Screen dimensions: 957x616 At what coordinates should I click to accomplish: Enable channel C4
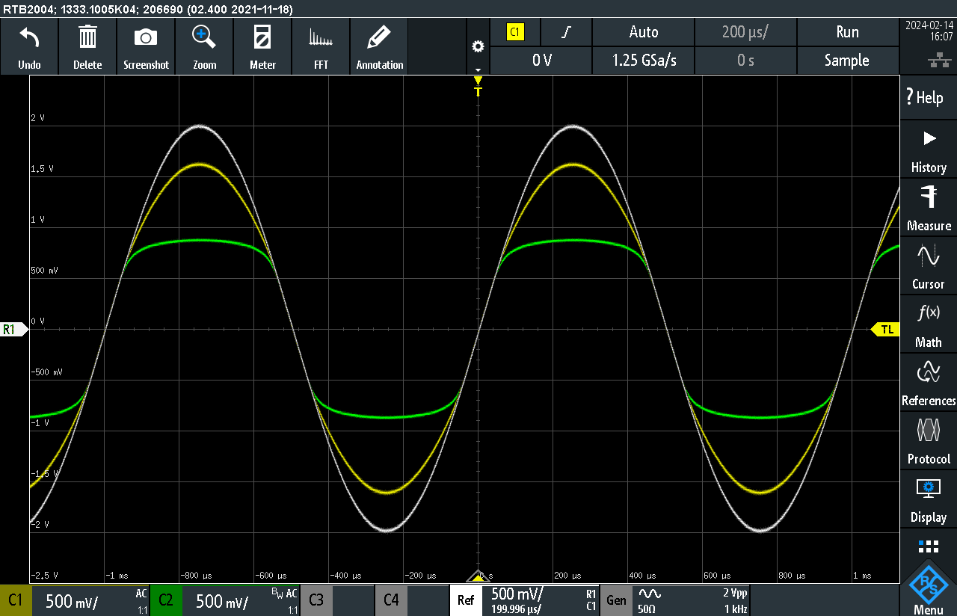click(x=391, y=600)
